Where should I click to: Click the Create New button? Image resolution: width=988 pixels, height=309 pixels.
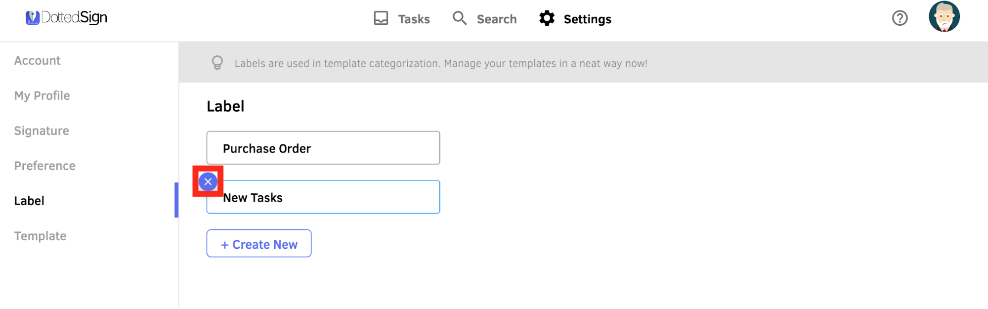tap(259, 243)
